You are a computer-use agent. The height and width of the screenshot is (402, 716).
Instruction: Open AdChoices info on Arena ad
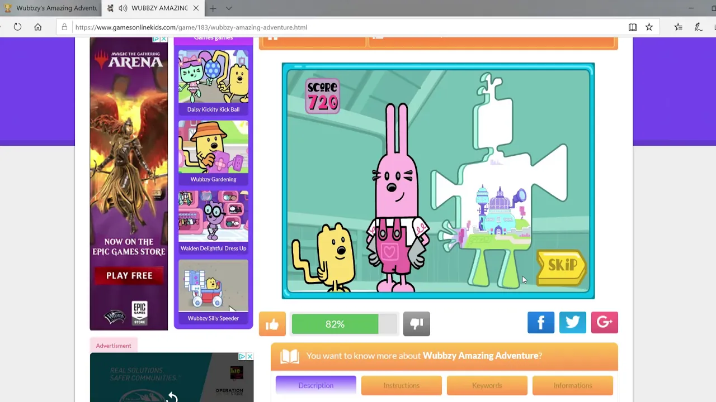coord(157,39)
